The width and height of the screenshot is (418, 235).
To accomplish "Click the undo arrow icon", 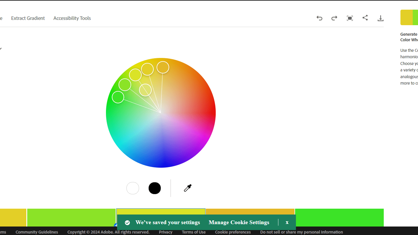I will pos(319,18).
